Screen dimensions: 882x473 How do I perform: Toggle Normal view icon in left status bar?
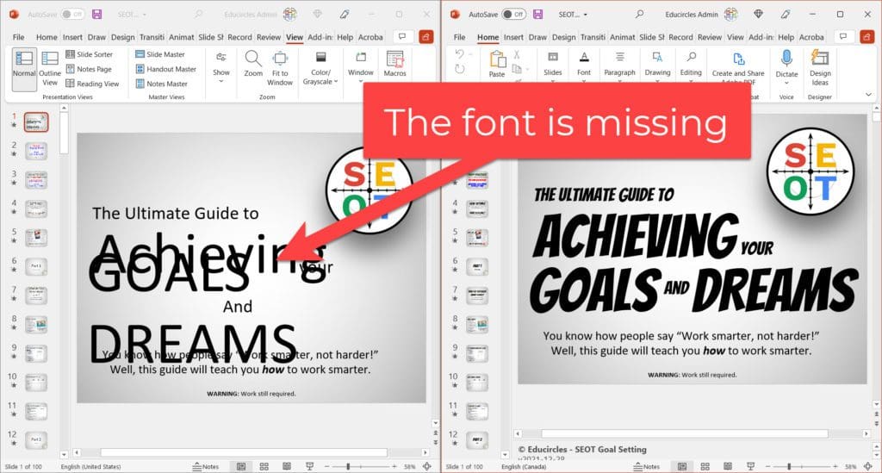[x=241, y=466]
